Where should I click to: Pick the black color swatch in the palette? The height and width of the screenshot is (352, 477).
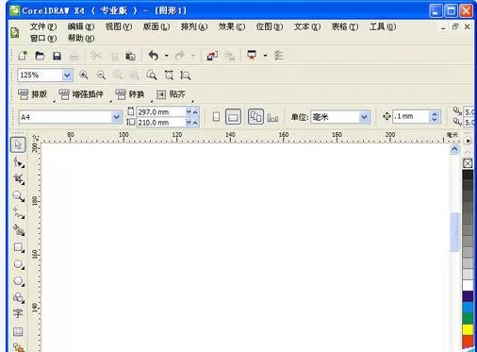pos(468,175)
